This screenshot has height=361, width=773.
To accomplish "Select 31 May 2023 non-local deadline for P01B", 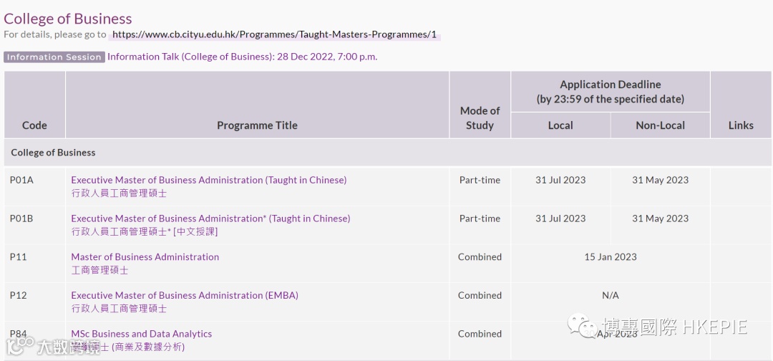I will coord(660,225).
